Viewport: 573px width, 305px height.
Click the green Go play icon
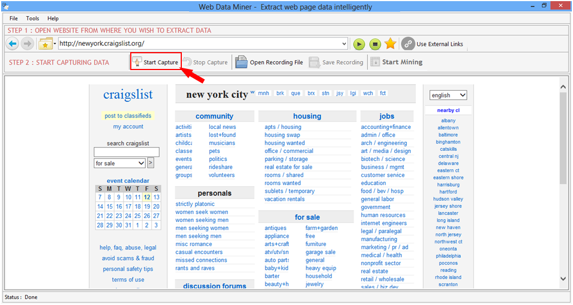coord(359,44)
